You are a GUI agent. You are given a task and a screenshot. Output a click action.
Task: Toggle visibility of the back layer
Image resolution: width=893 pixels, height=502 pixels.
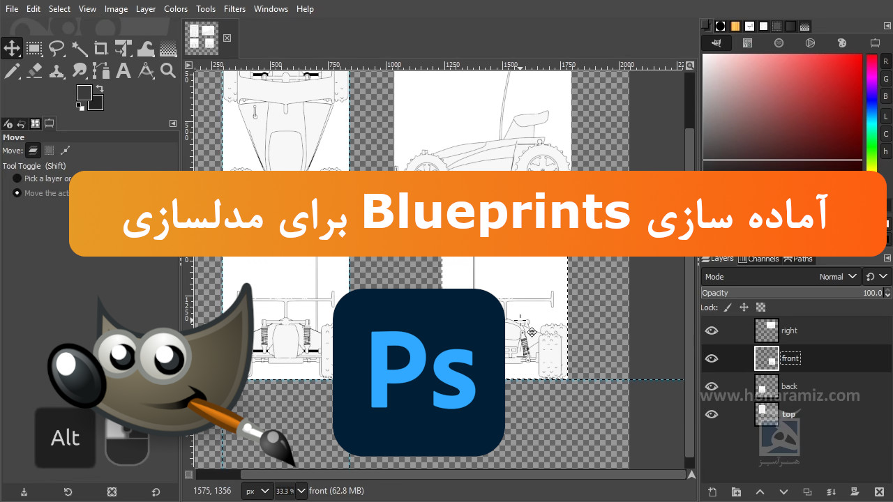[712, 386]
